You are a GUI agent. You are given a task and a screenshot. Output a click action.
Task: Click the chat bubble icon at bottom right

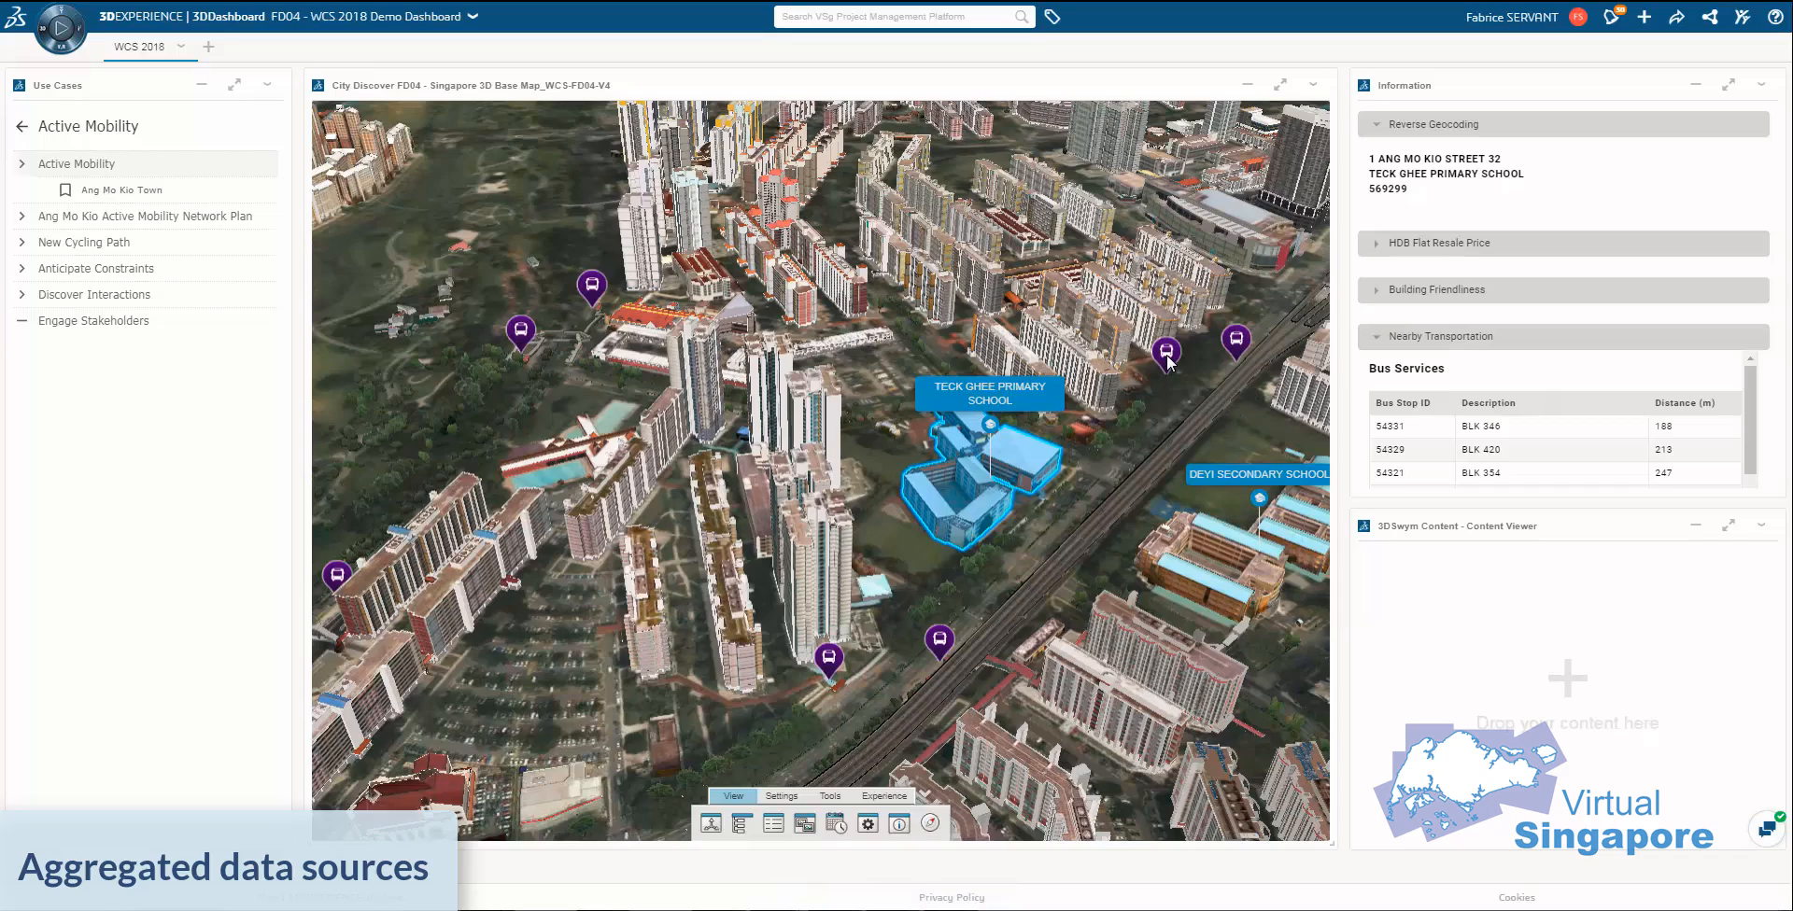coord(1767,829)
